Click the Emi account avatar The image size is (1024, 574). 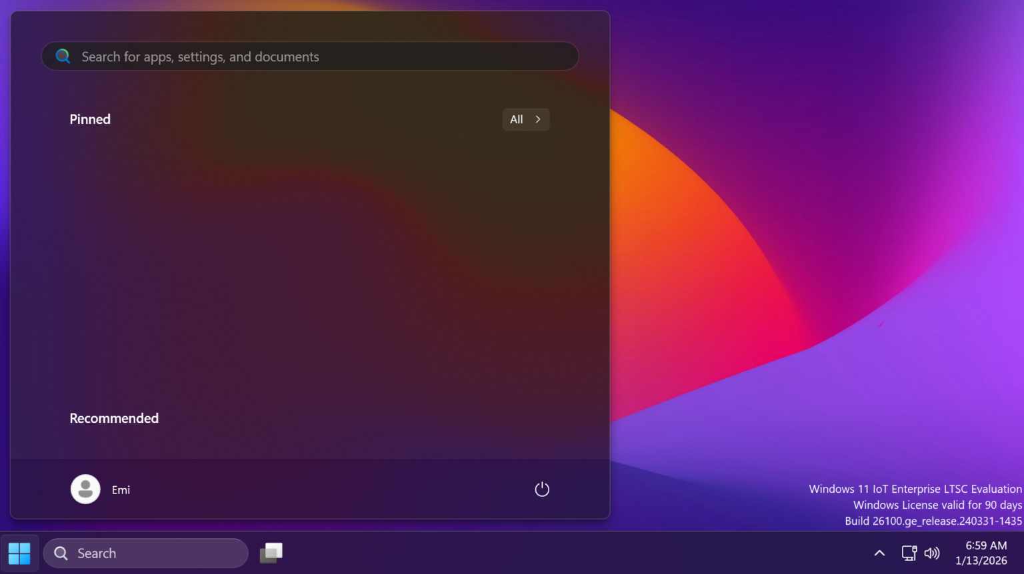85,489
